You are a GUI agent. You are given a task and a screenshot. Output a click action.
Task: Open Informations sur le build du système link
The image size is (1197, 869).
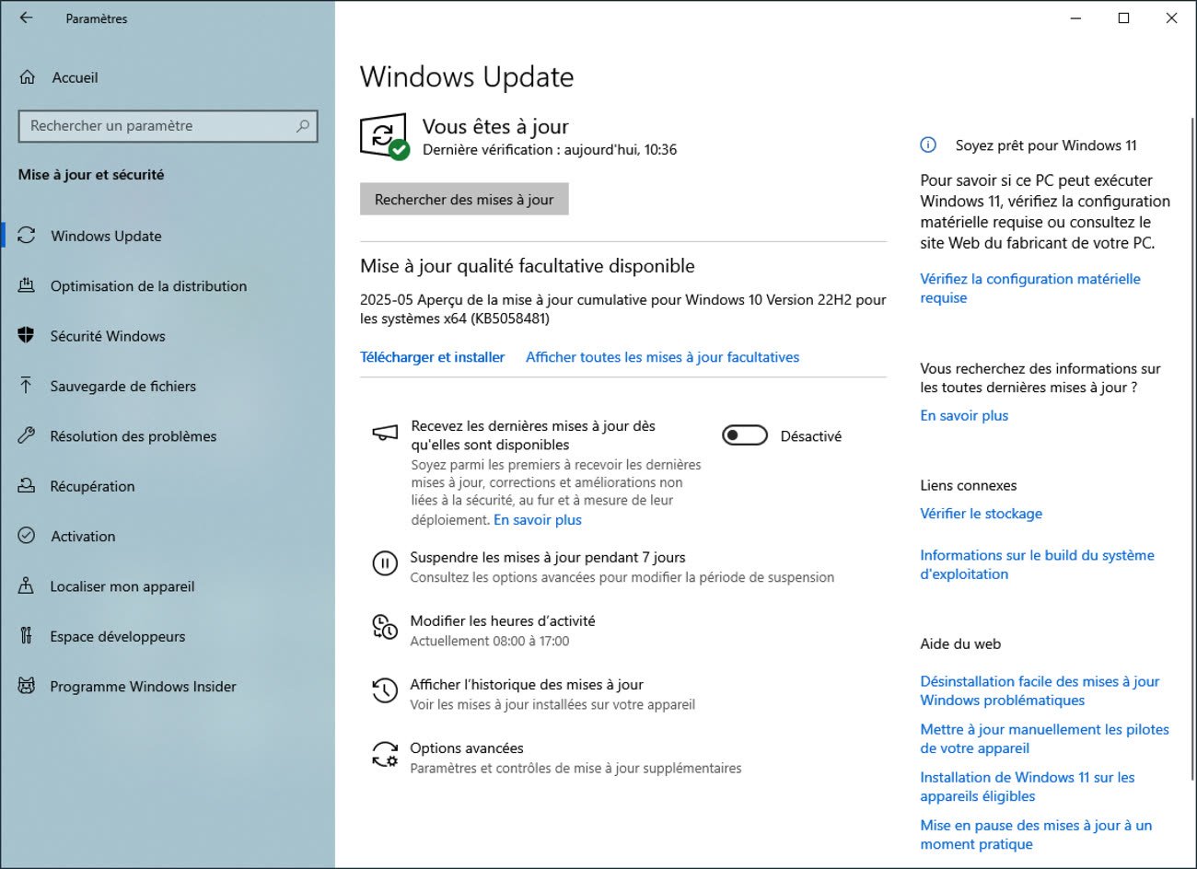click(x=1037, y=564)
